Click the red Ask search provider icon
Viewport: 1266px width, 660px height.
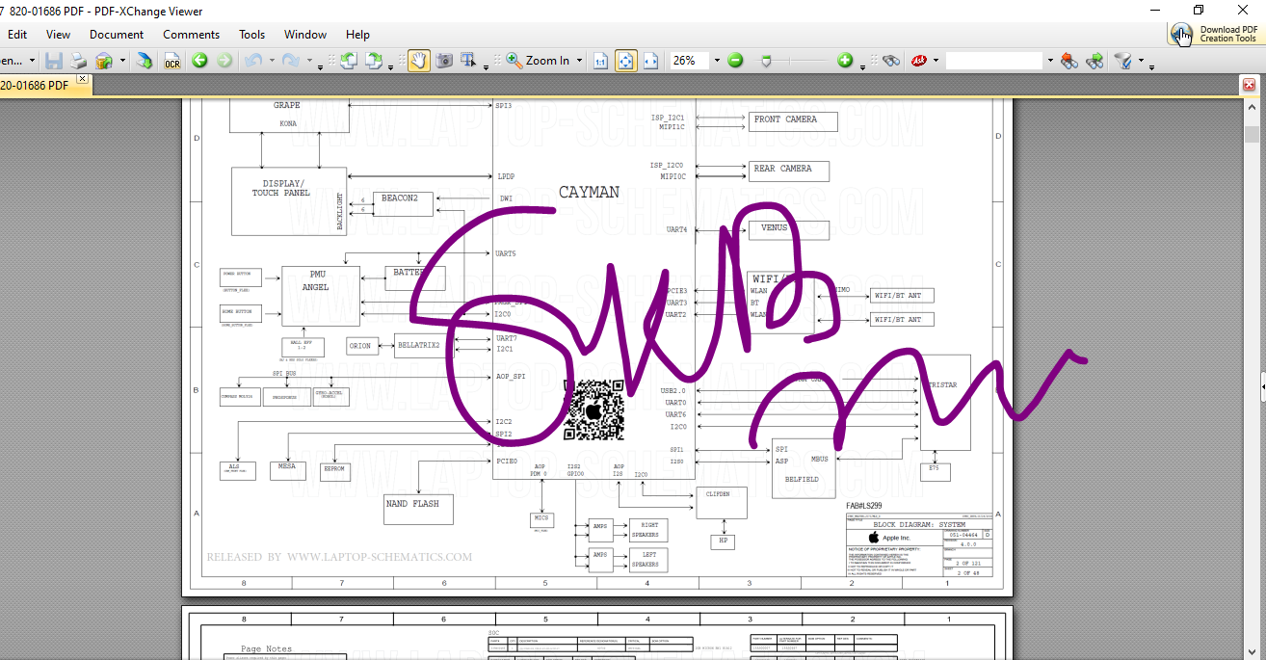pyautogui.click(x=918, y=61)
